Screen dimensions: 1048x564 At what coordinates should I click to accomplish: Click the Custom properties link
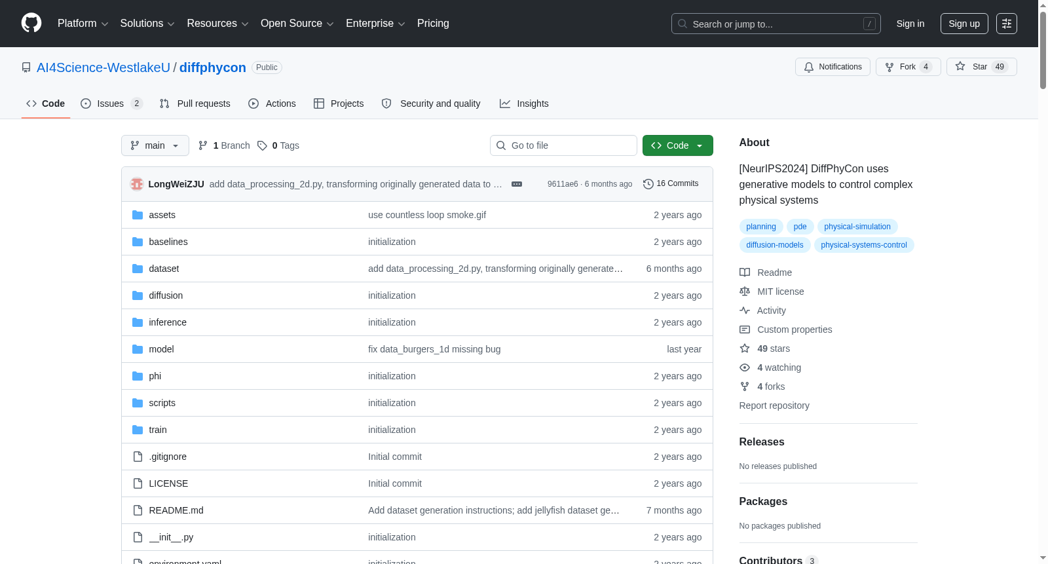point(795,329)
